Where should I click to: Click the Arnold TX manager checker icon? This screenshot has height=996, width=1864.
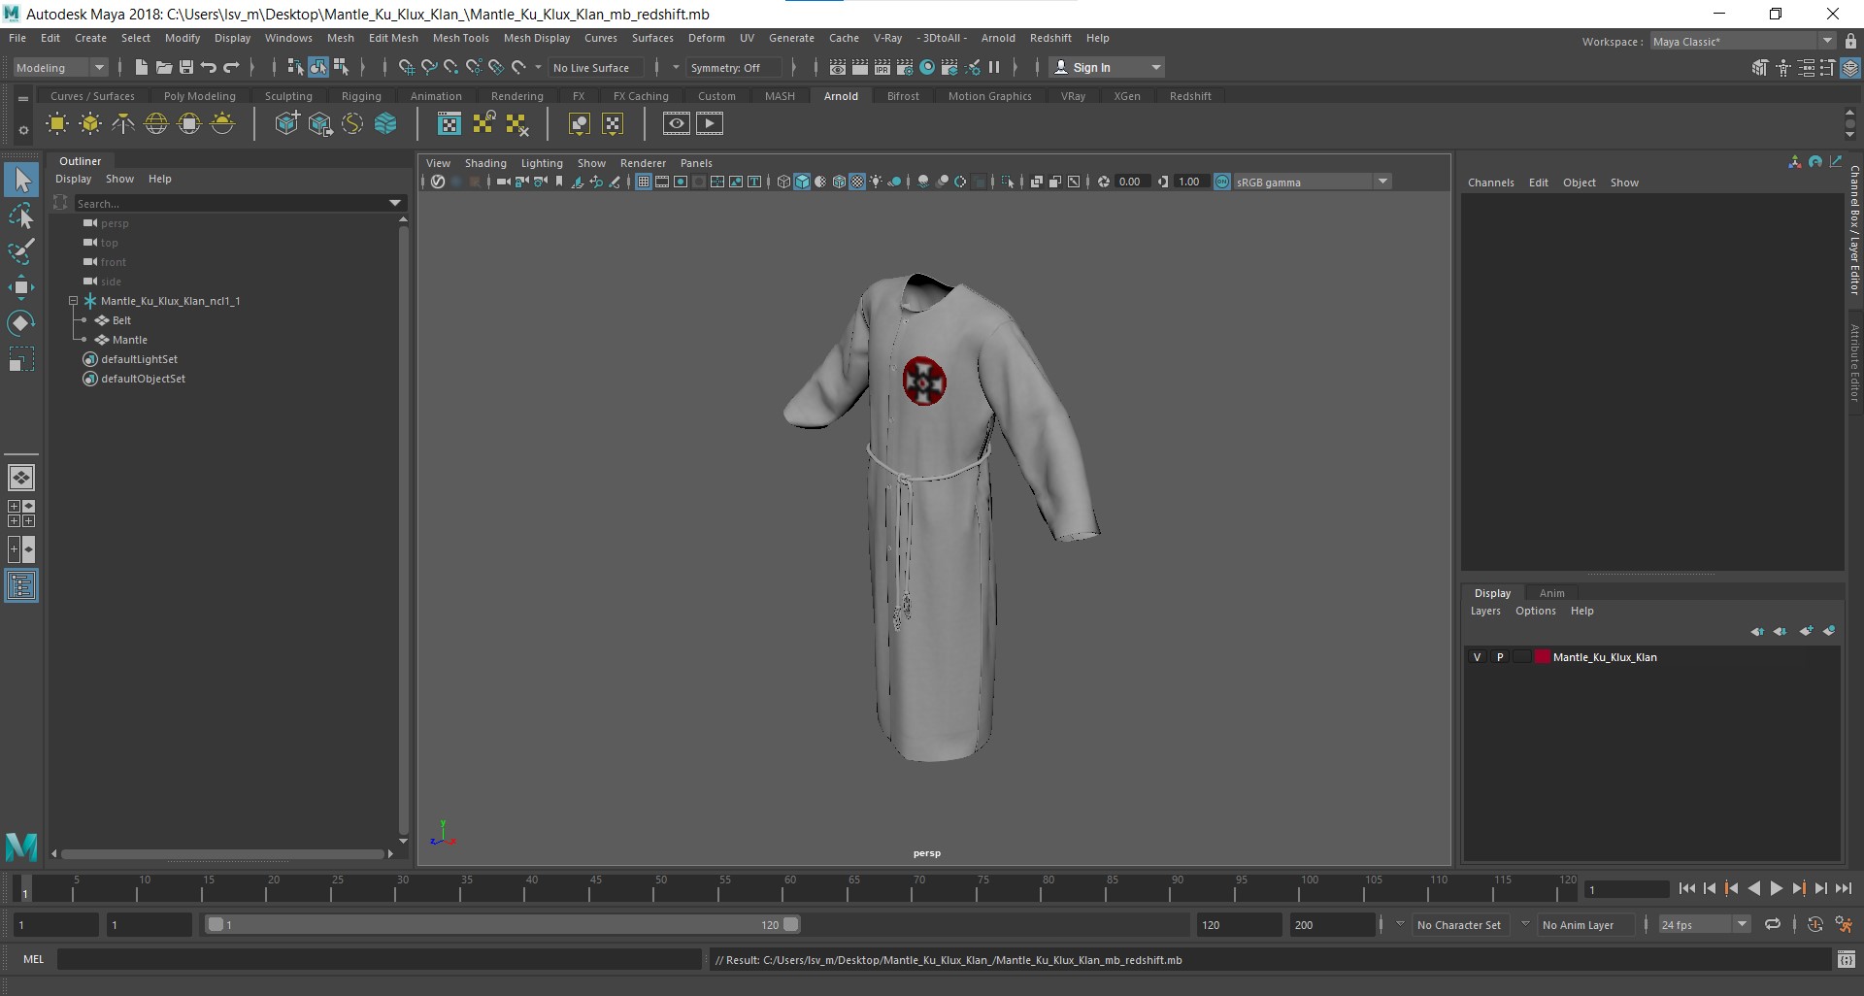click(449, 123)
